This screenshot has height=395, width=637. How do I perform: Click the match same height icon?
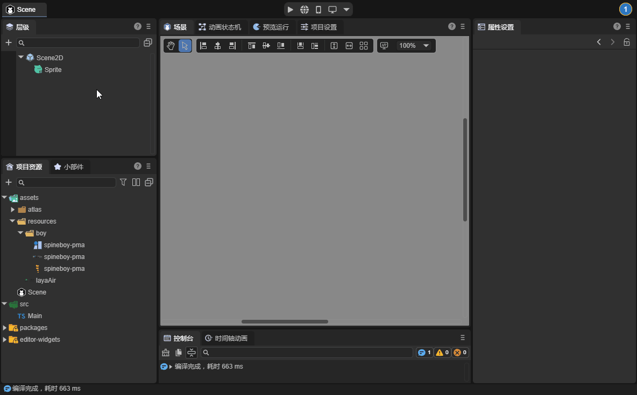(x=334, y=46)
